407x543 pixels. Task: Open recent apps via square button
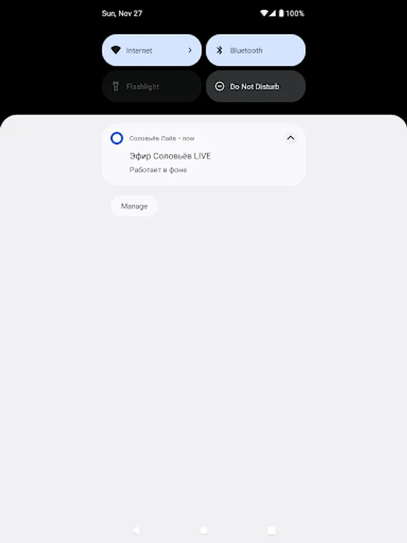pos(272,530)
